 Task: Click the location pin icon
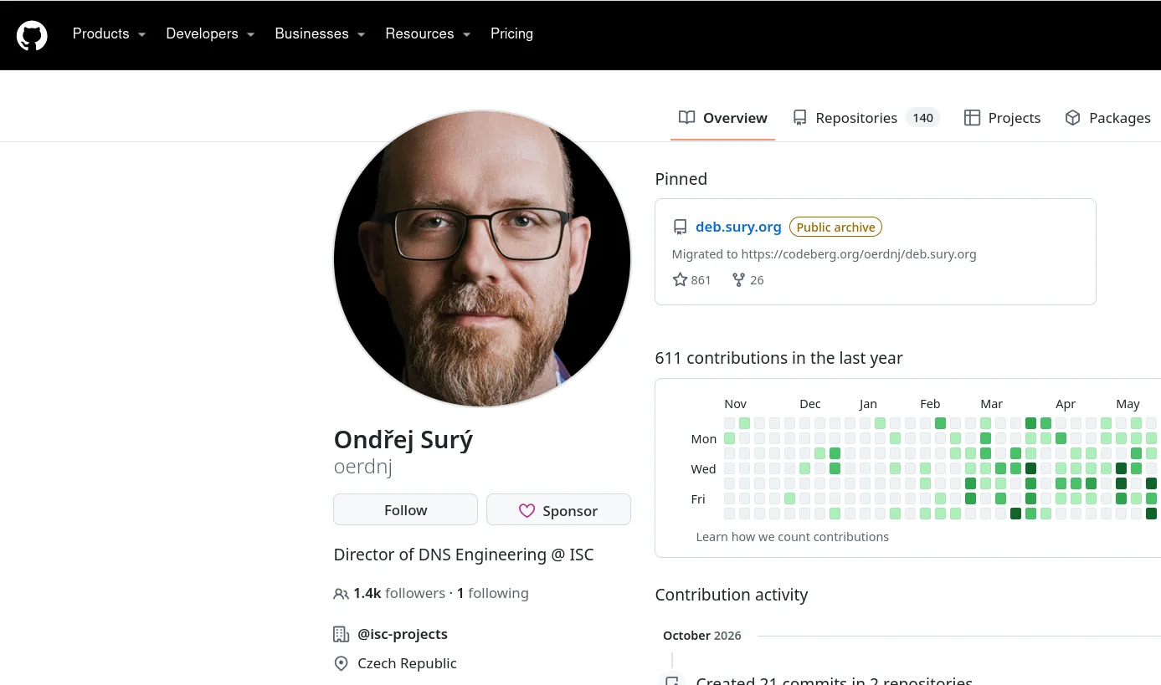tap(341, 663)
